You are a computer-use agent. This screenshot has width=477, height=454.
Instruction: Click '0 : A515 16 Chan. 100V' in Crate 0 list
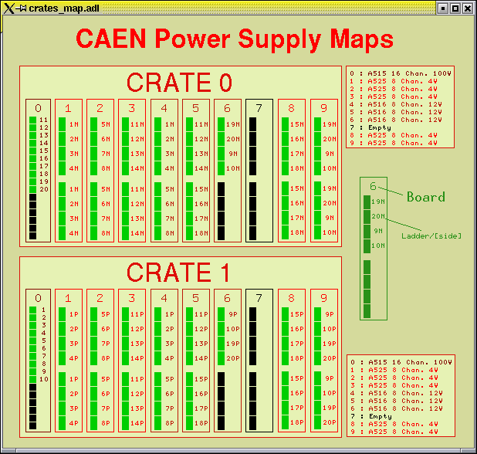coord(401,73)
